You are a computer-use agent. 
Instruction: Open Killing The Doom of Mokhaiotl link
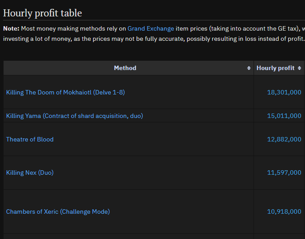(69, 92)
